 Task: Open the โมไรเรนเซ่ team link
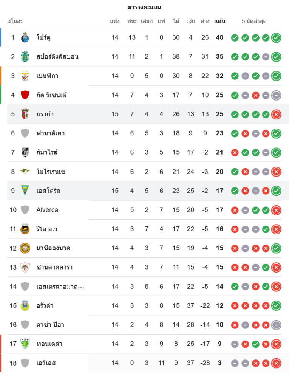click(51, 171)
